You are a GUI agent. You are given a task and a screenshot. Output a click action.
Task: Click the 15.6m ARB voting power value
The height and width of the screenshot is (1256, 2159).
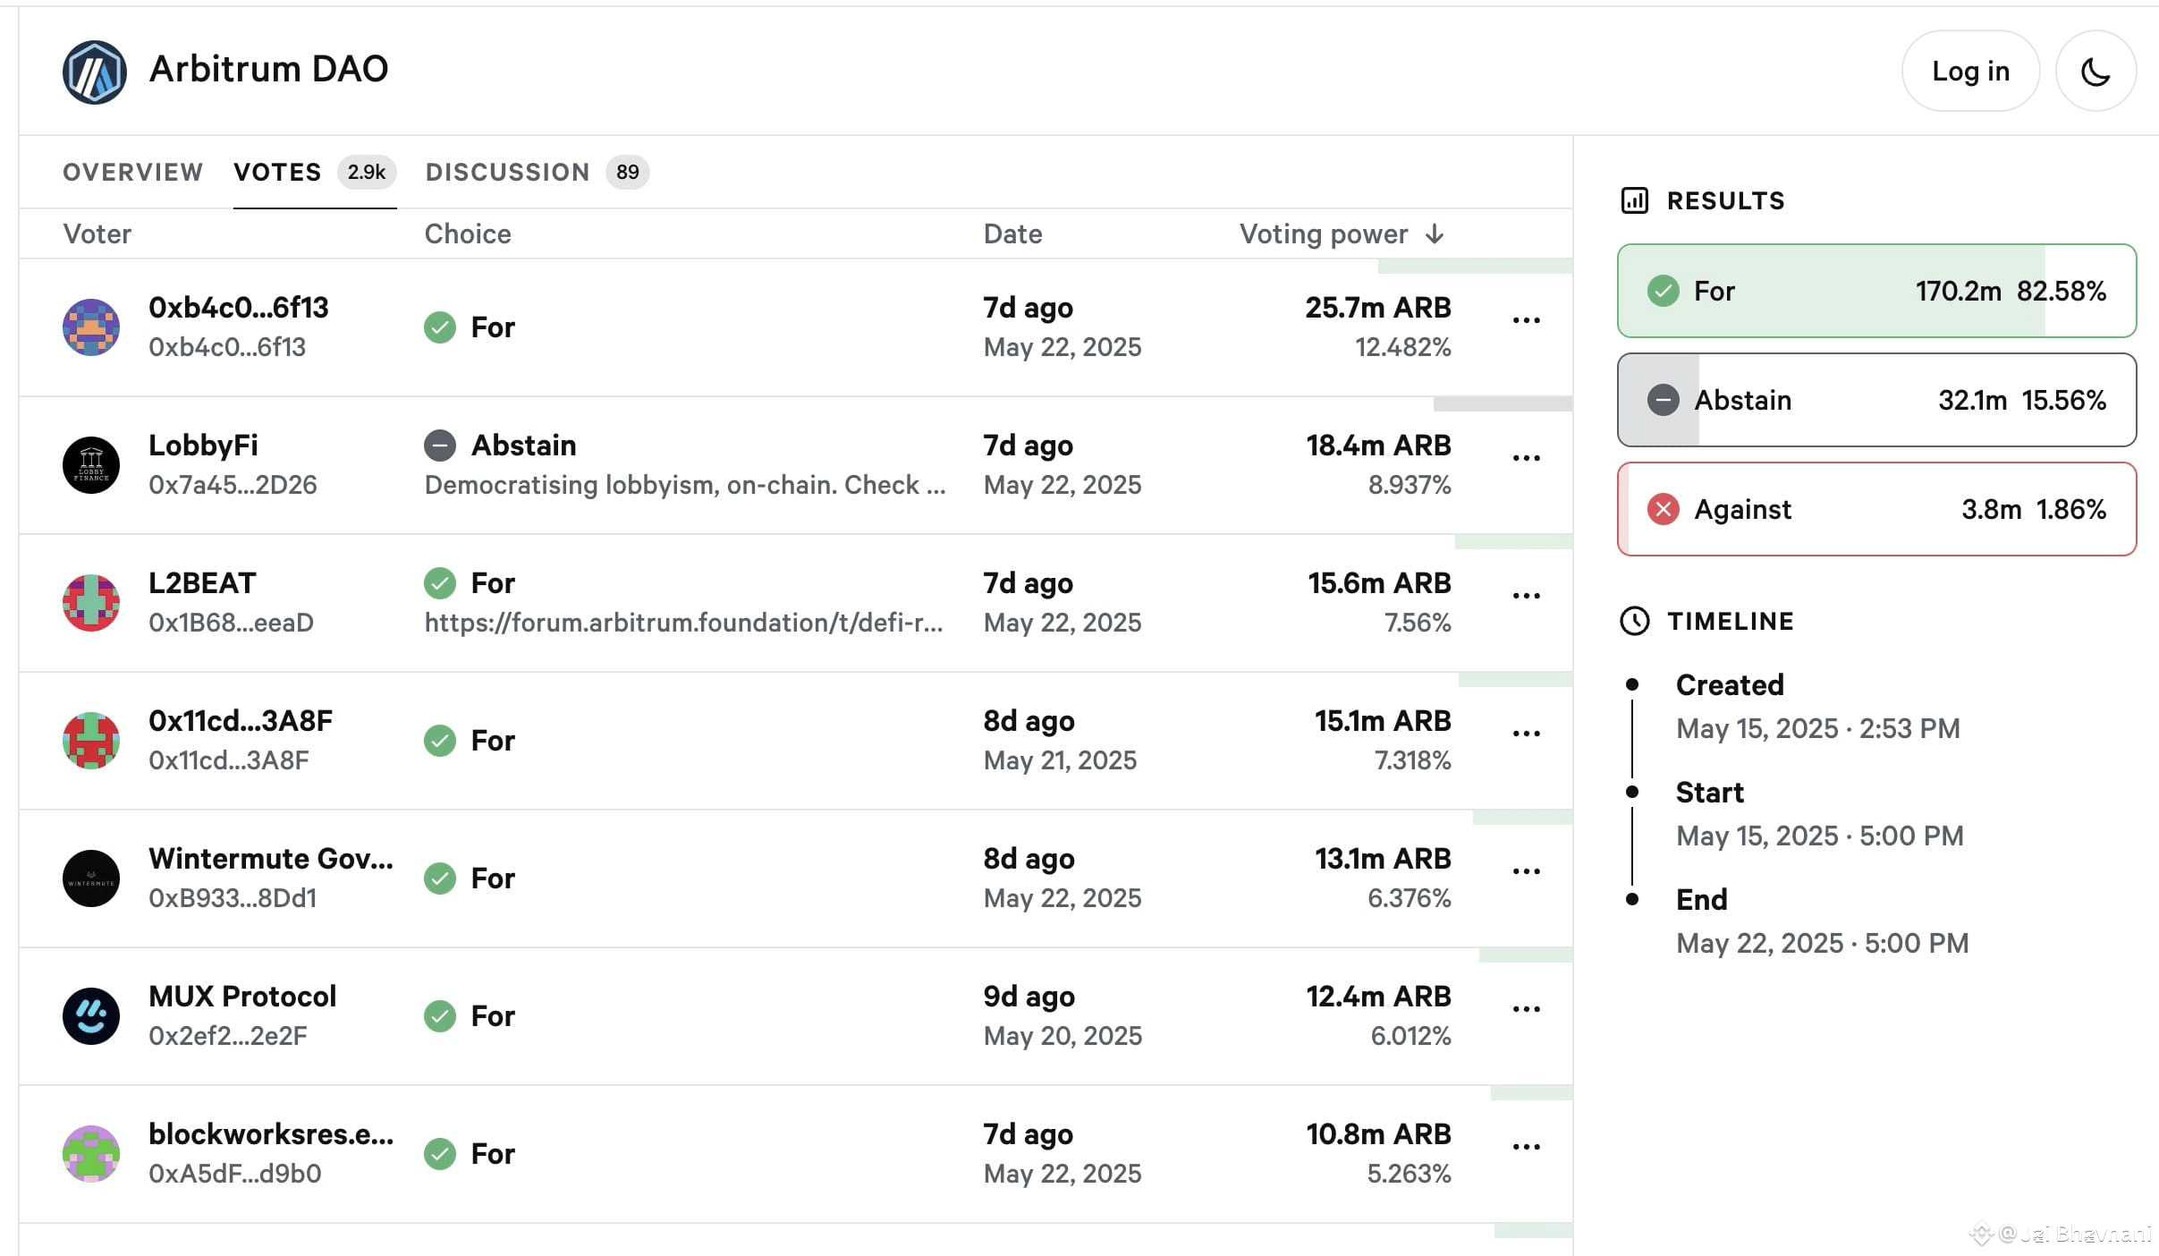[x=1379, y=583]
